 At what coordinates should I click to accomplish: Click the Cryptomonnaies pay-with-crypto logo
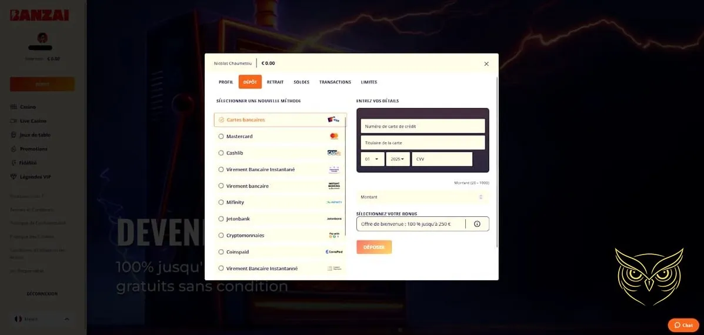334,235
